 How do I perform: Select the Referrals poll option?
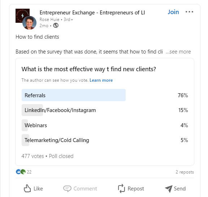click(x=105, y=95)
